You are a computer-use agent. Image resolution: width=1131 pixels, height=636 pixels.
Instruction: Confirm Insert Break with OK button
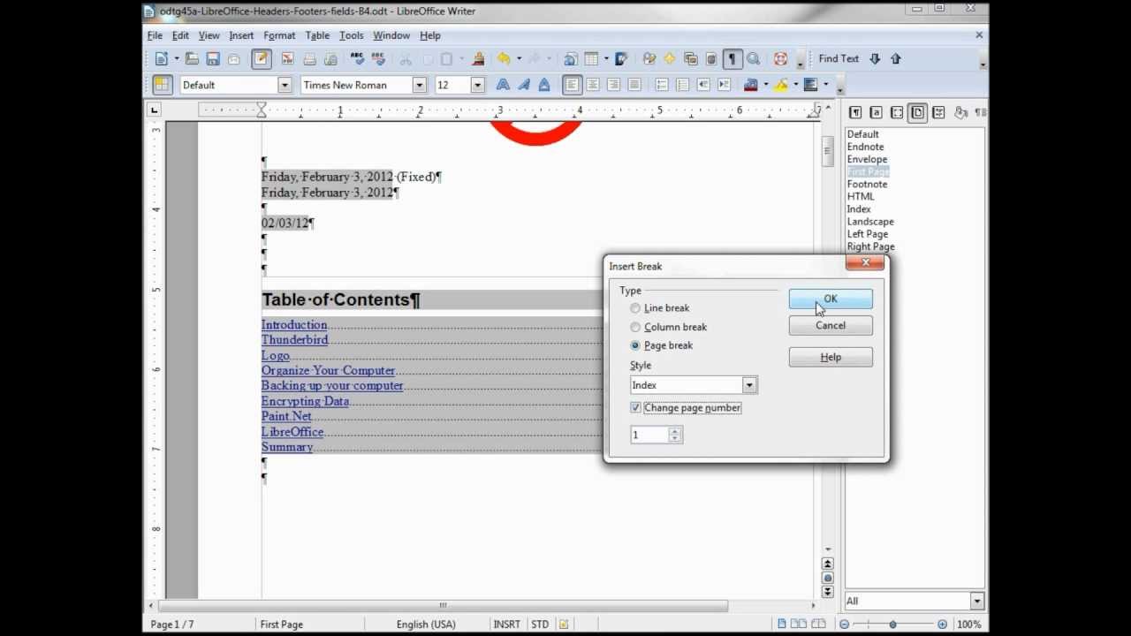click(x=831, y=299)
